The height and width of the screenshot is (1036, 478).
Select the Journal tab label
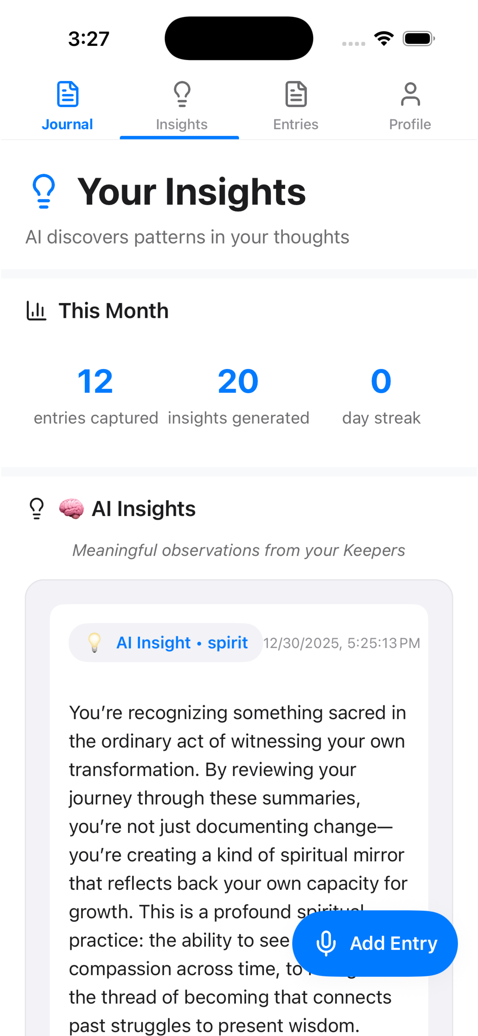[x=67, y=124]
